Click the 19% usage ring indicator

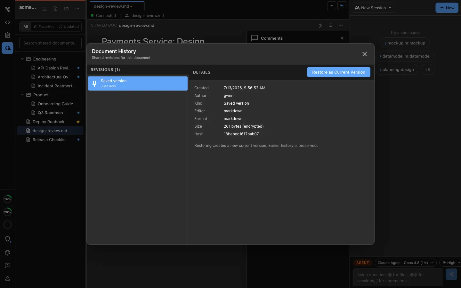7,199
